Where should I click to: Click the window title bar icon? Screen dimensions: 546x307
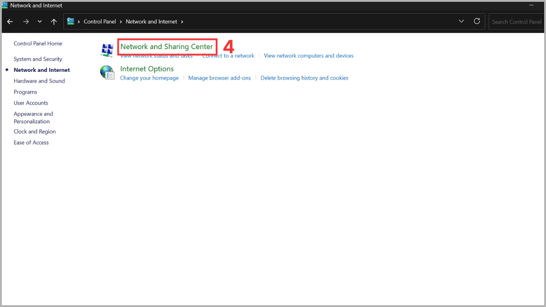pos(5,5)
